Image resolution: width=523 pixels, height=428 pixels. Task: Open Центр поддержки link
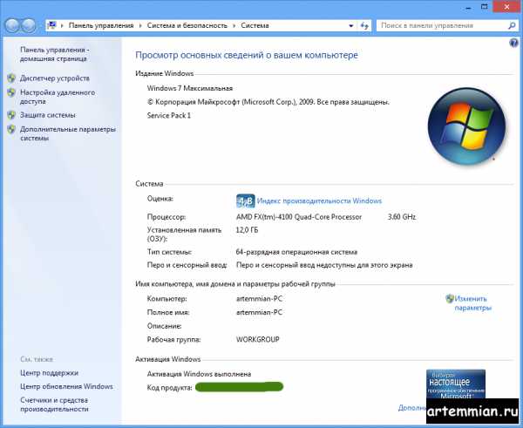(49, 373)
